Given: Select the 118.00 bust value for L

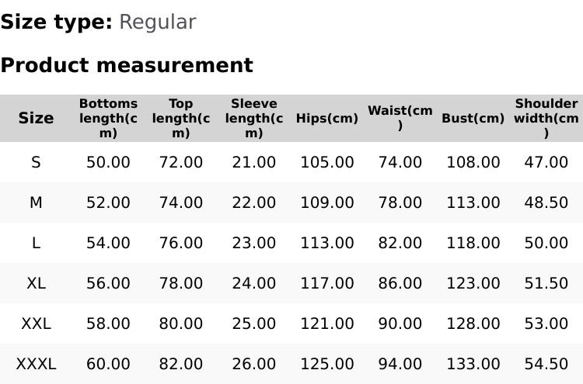Looking at the screenshot, I should pos(473,243).
